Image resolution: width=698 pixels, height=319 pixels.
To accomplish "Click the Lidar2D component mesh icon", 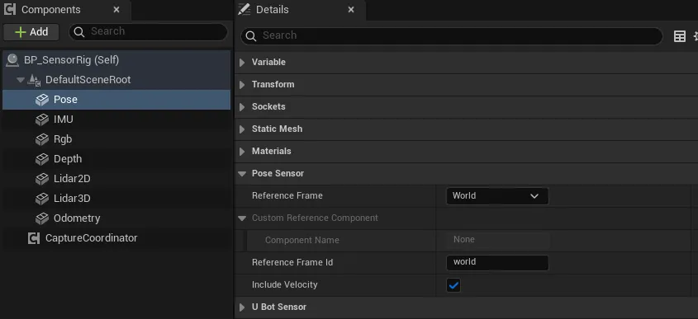I will 42,179.
